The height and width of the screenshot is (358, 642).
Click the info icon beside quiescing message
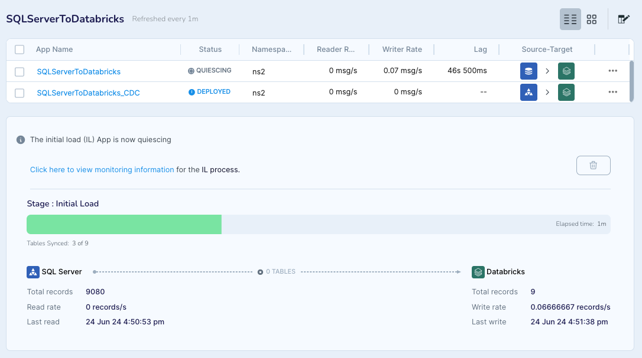(x=21, y=140)
